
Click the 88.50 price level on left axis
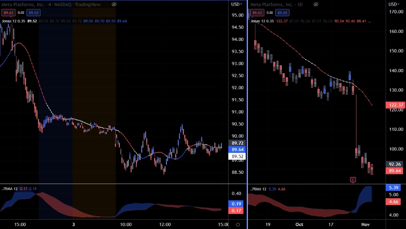(238, 172)
